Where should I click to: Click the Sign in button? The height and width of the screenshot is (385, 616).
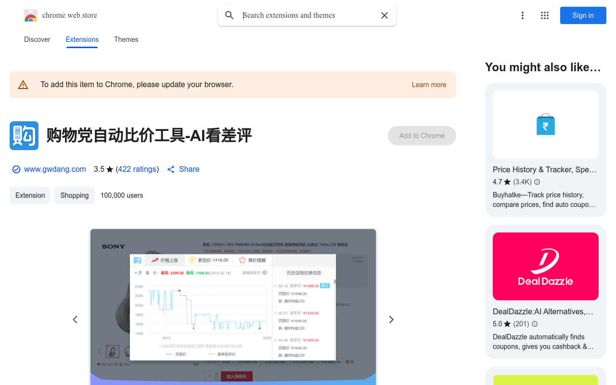tap(583, 15)
